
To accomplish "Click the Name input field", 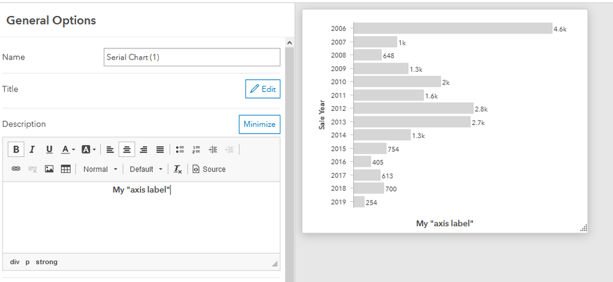I will [x=192, y=58].
